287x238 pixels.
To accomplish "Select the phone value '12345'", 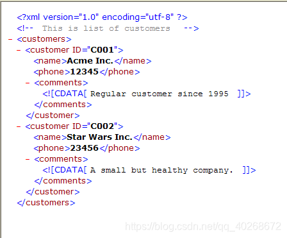I will click(85, 72).
